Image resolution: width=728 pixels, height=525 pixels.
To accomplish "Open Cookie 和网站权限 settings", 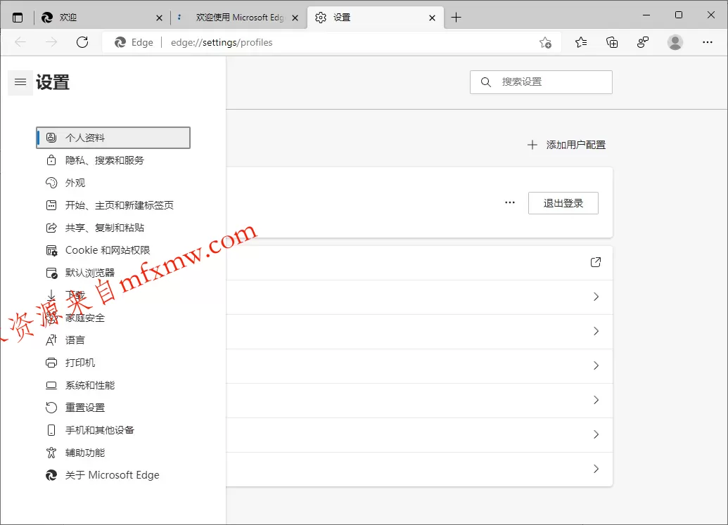I will [113, 250].
